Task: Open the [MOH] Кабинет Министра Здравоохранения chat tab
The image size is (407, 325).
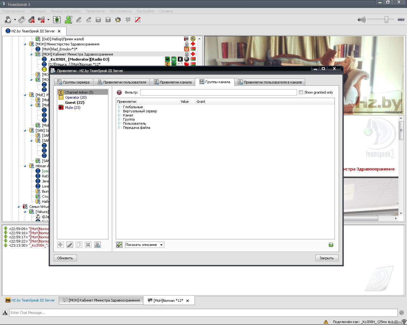Action: click(x=101, y=300)
